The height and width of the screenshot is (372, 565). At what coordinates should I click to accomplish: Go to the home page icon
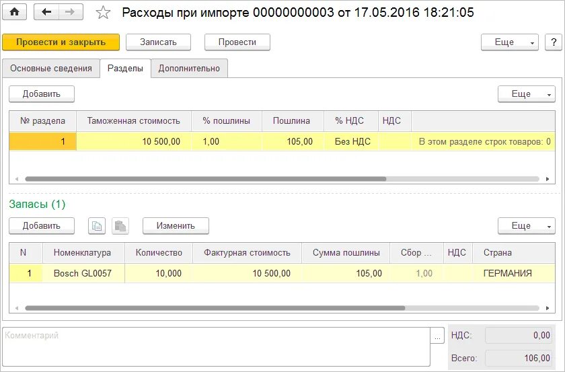coord(14,12)
